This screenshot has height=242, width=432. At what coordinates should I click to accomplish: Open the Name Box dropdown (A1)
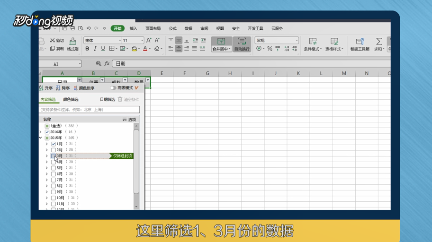pyautogui.click(x=80, y=64)
